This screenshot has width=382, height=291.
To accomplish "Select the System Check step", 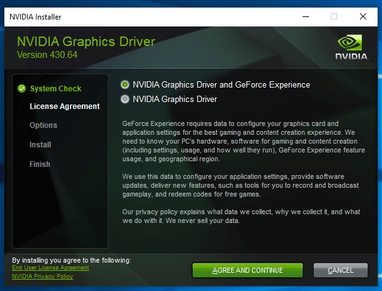I will click(55, 89).
